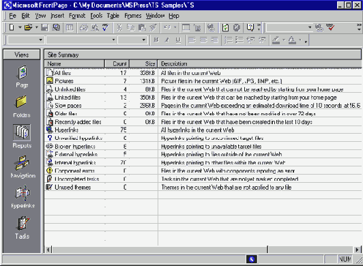Click the Save toolbar icon
The height and width of the screenshot is (266, 363).
[44, 27]
